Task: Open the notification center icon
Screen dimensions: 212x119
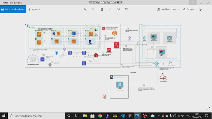Action: pos(207,116)
